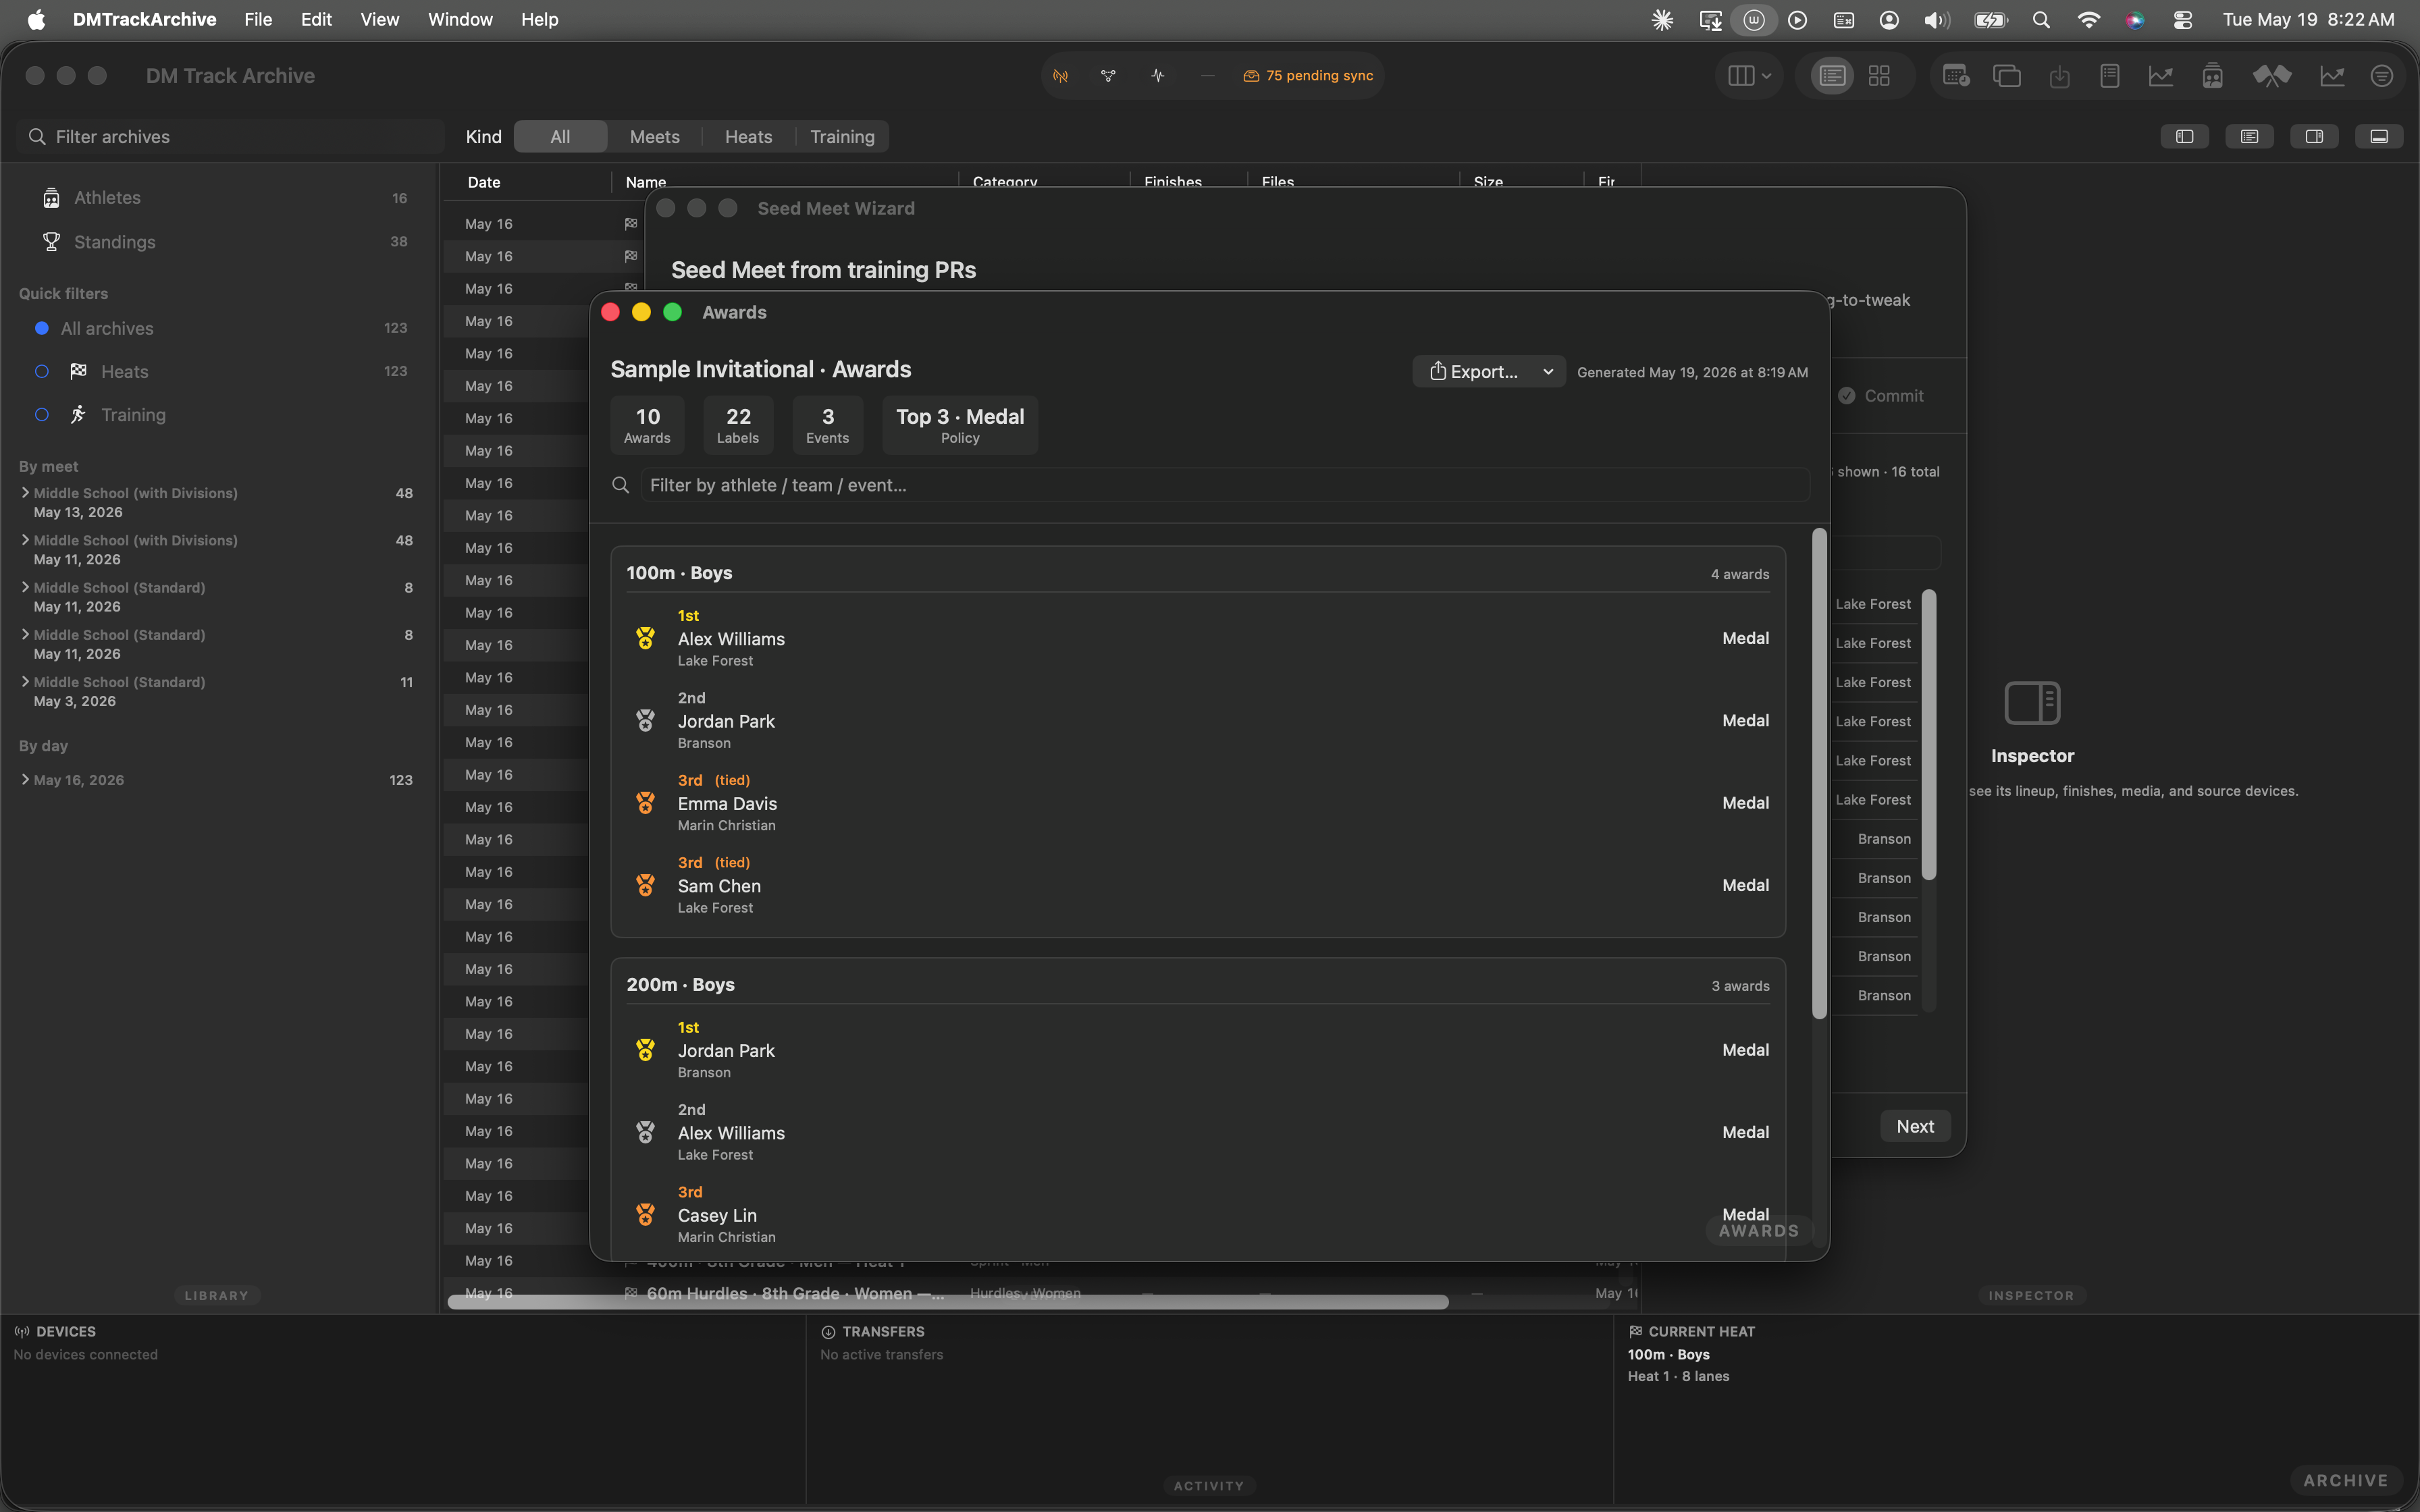
Task: Select the Training kind tab
Action: pyautogui.click(x=842, y=137)
